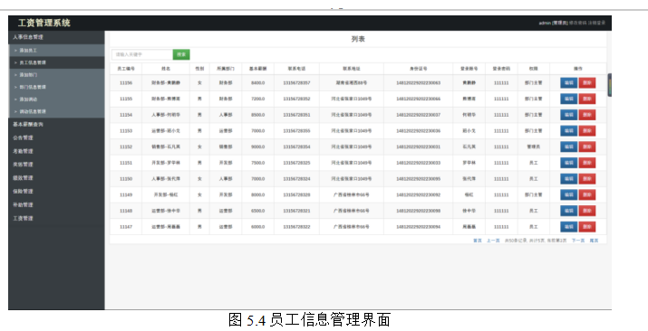Click the green 搜索 search button
Viewport: 648px width, 331px height.
pos(181,54)
